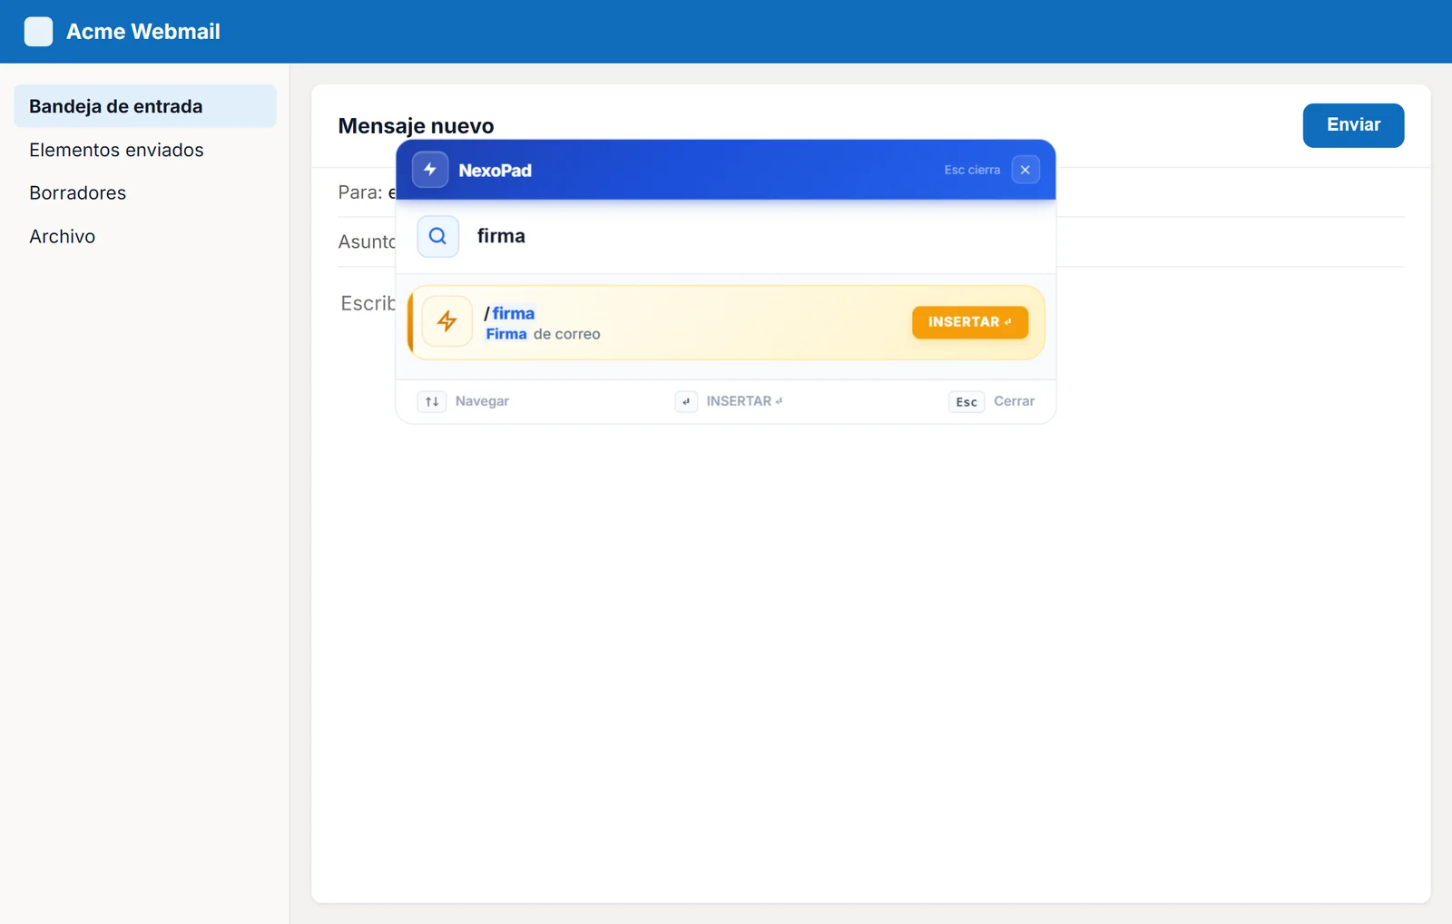Send the message with Enviar

coord(1353,125)
